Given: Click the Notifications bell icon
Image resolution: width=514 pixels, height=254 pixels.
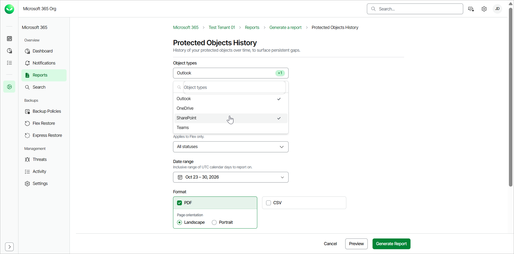Looking at the screenshot, I should (x=27, y=63).
